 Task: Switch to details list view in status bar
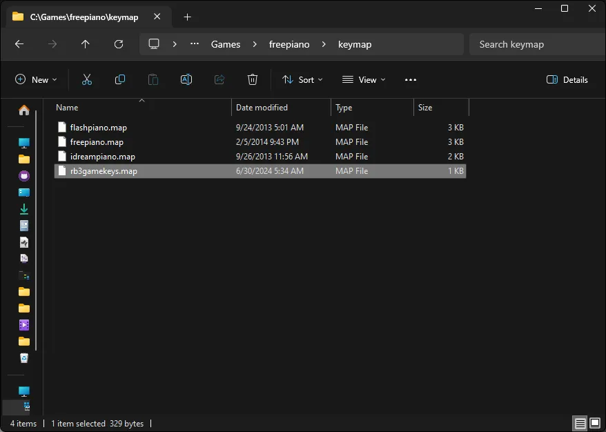tap(580, 423)
